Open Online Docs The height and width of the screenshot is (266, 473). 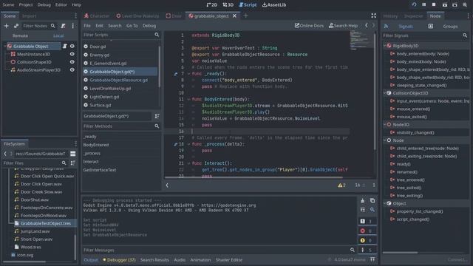[309, 26]
